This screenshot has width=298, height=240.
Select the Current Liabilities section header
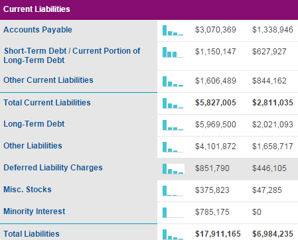pyautogui.click(x=149, y=9)
